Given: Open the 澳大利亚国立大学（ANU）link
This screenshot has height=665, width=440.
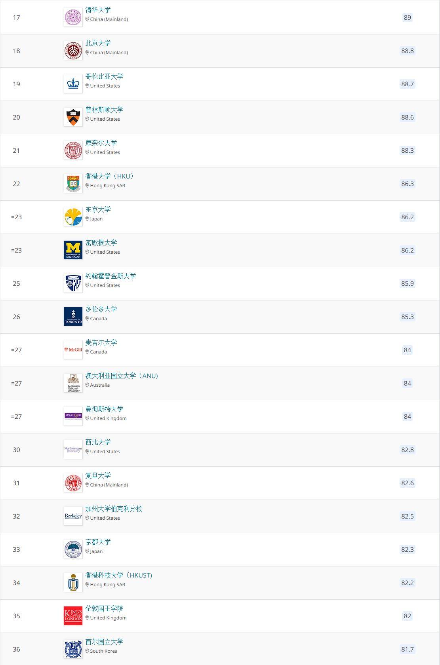Looking at the screenshot, I should point(122,376).
